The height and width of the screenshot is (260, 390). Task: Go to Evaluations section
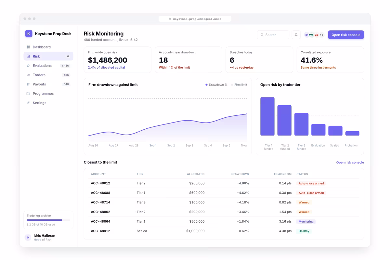[48, 66]
